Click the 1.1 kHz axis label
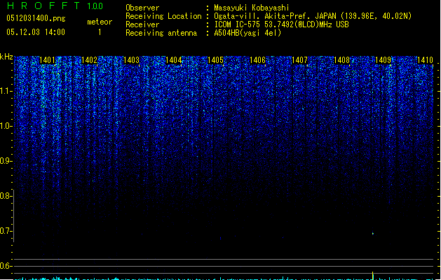The image size is (441, 280). (x=6, y=91)
